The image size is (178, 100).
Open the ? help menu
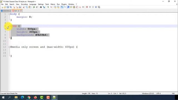point(76,4)
